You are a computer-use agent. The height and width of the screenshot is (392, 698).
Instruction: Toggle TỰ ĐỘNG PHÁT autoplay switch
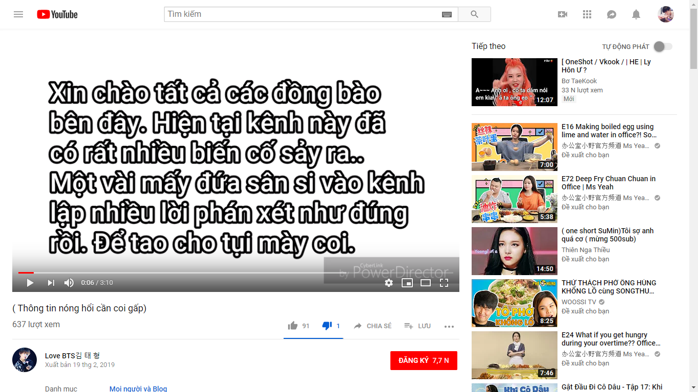663,46
